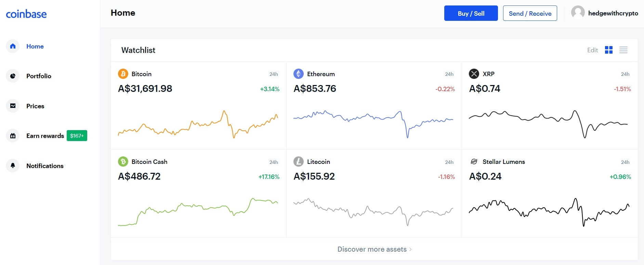The height and width of the screenshot is (265, 644).
Task: Click the chevron next to Discover more assets
Action: [410, 249]
